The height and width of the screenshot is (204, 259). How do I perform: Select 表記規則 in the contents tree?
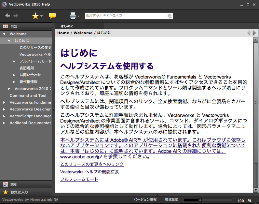click(x=27, y=68)
